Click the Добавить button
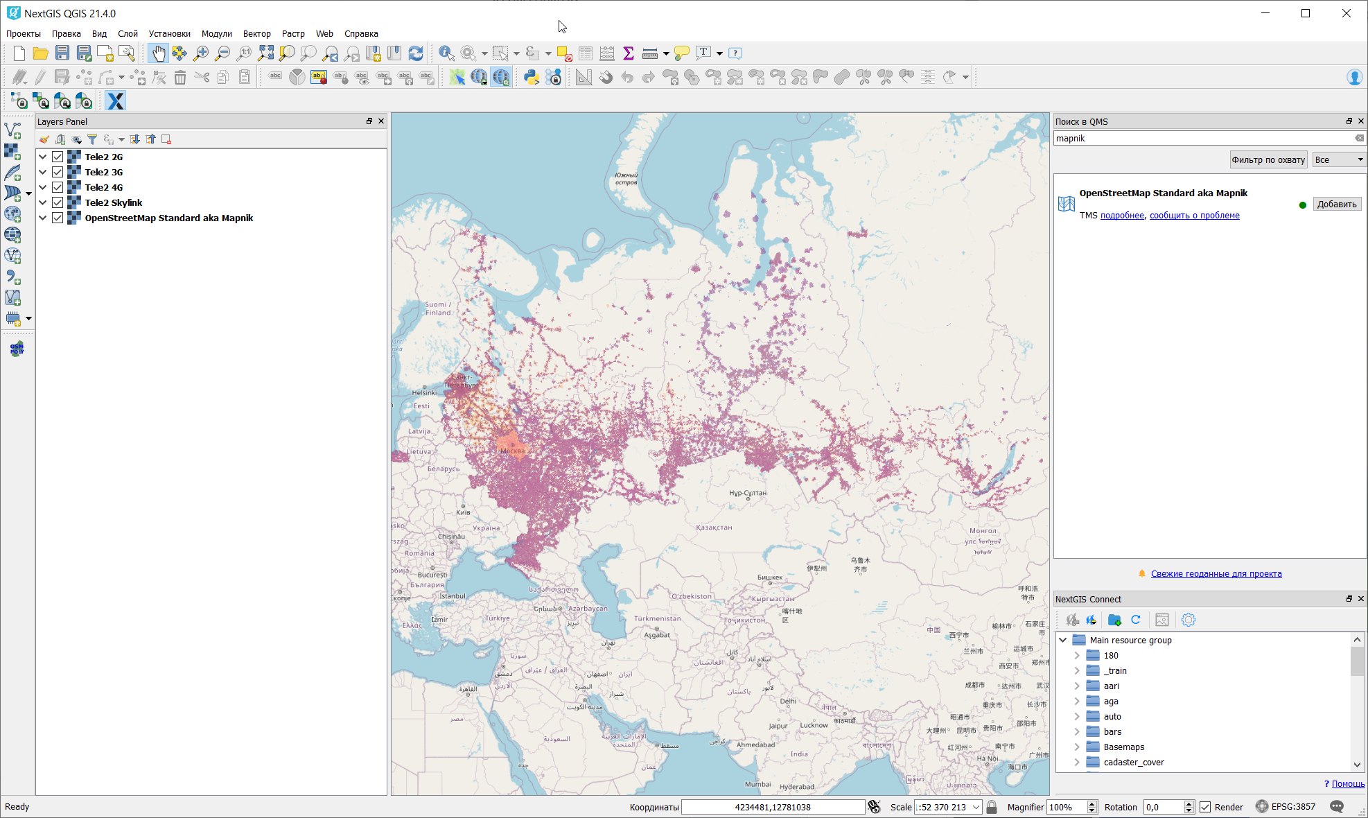This screenshot has height=818, width=1368. (1337, 204)
